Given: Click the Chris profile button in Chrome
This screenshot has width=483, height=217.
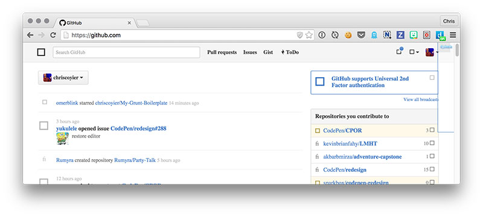Looking at the screenshot, I should pos(449,21).
